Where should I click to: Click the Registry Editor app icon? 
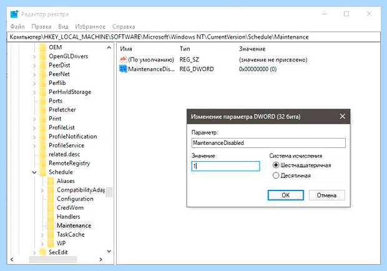pos(14,14)
